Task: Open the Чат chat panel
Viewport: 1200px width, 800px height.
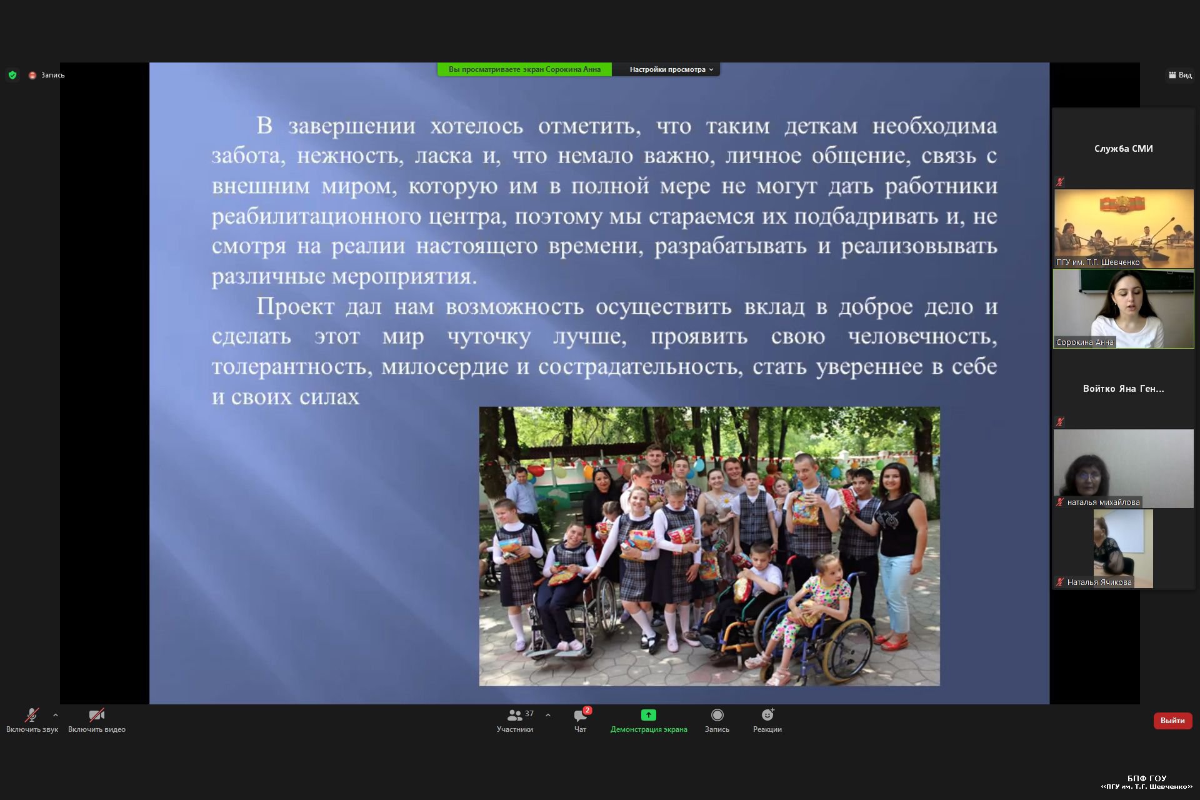Action: pyautogui.click(x=581, y=720)
